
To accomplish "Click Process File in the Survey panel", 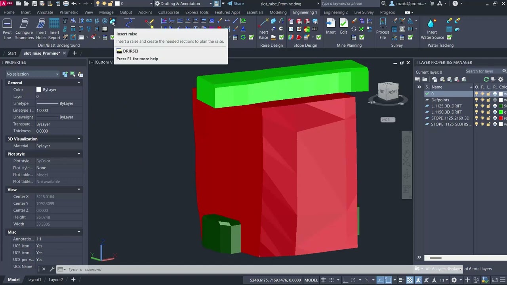I will [x=383, y=29].
